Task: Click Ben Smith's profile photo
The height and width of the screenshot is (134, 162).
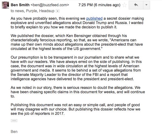Action: tap(5, 5)
